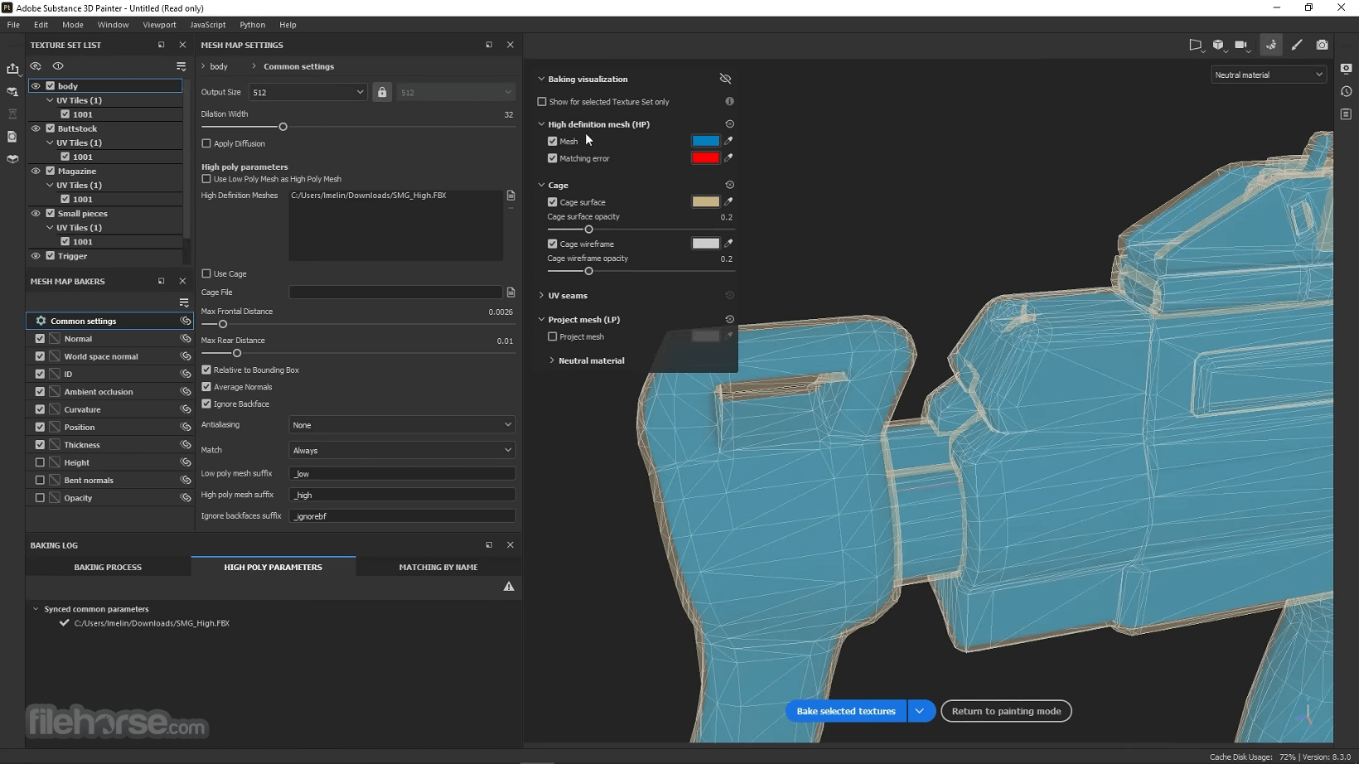Click Bake selected textures button
Viewport: 1359px width, 764px height.
tap(846, 711)
